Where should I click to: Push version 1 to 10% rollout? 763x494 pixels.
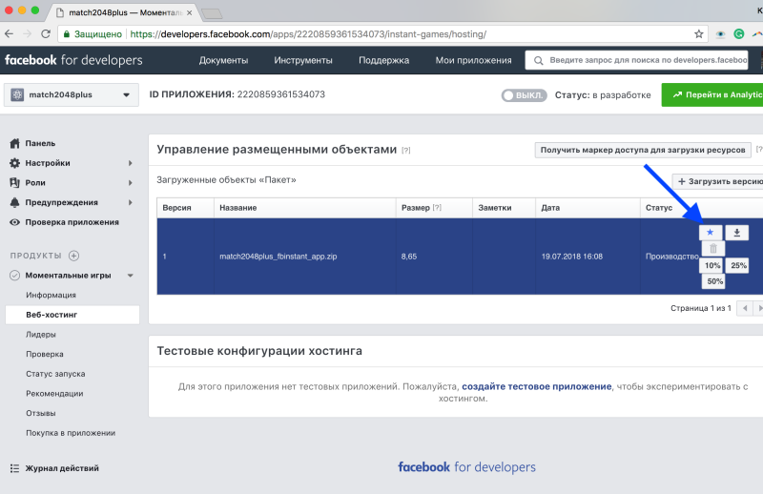point(711,265)
